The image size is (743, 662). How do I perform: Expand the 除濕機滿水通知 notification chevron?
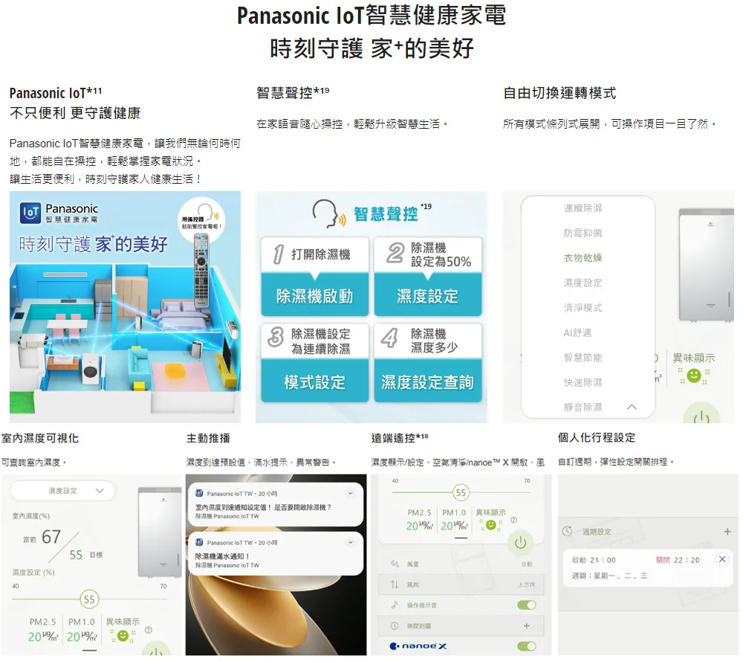pyautogui.click(x=350, y=542)
